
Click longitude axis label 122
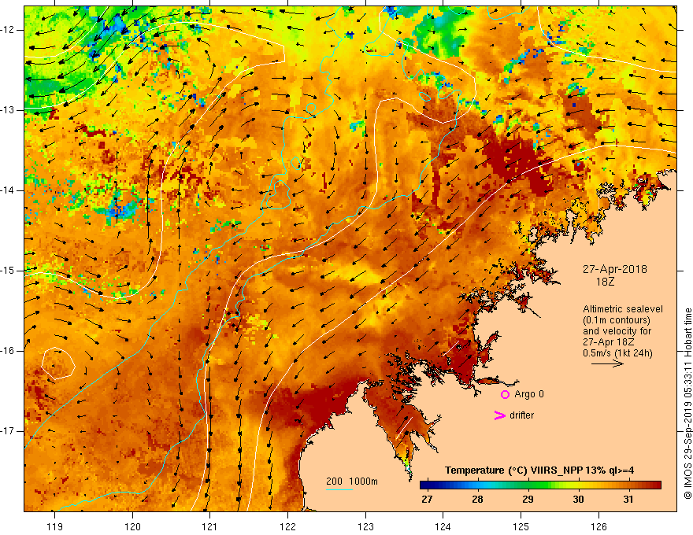click(x=287, y=526)
